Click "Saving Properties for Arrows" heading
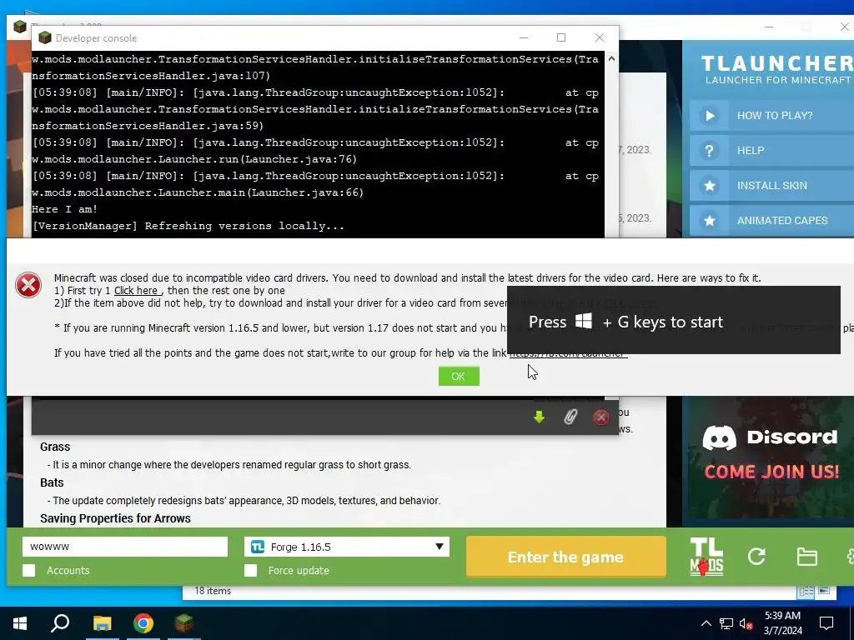Screen dimensions: 854x640 [x=115, y=518]
